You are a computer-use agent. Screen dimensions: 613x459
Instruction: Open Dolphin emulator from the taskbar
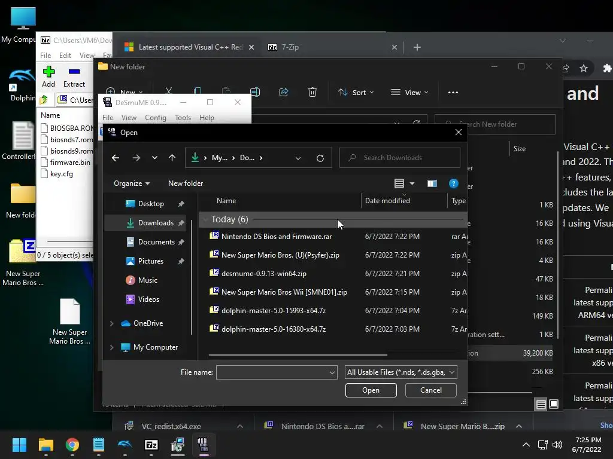pos(125,445)
